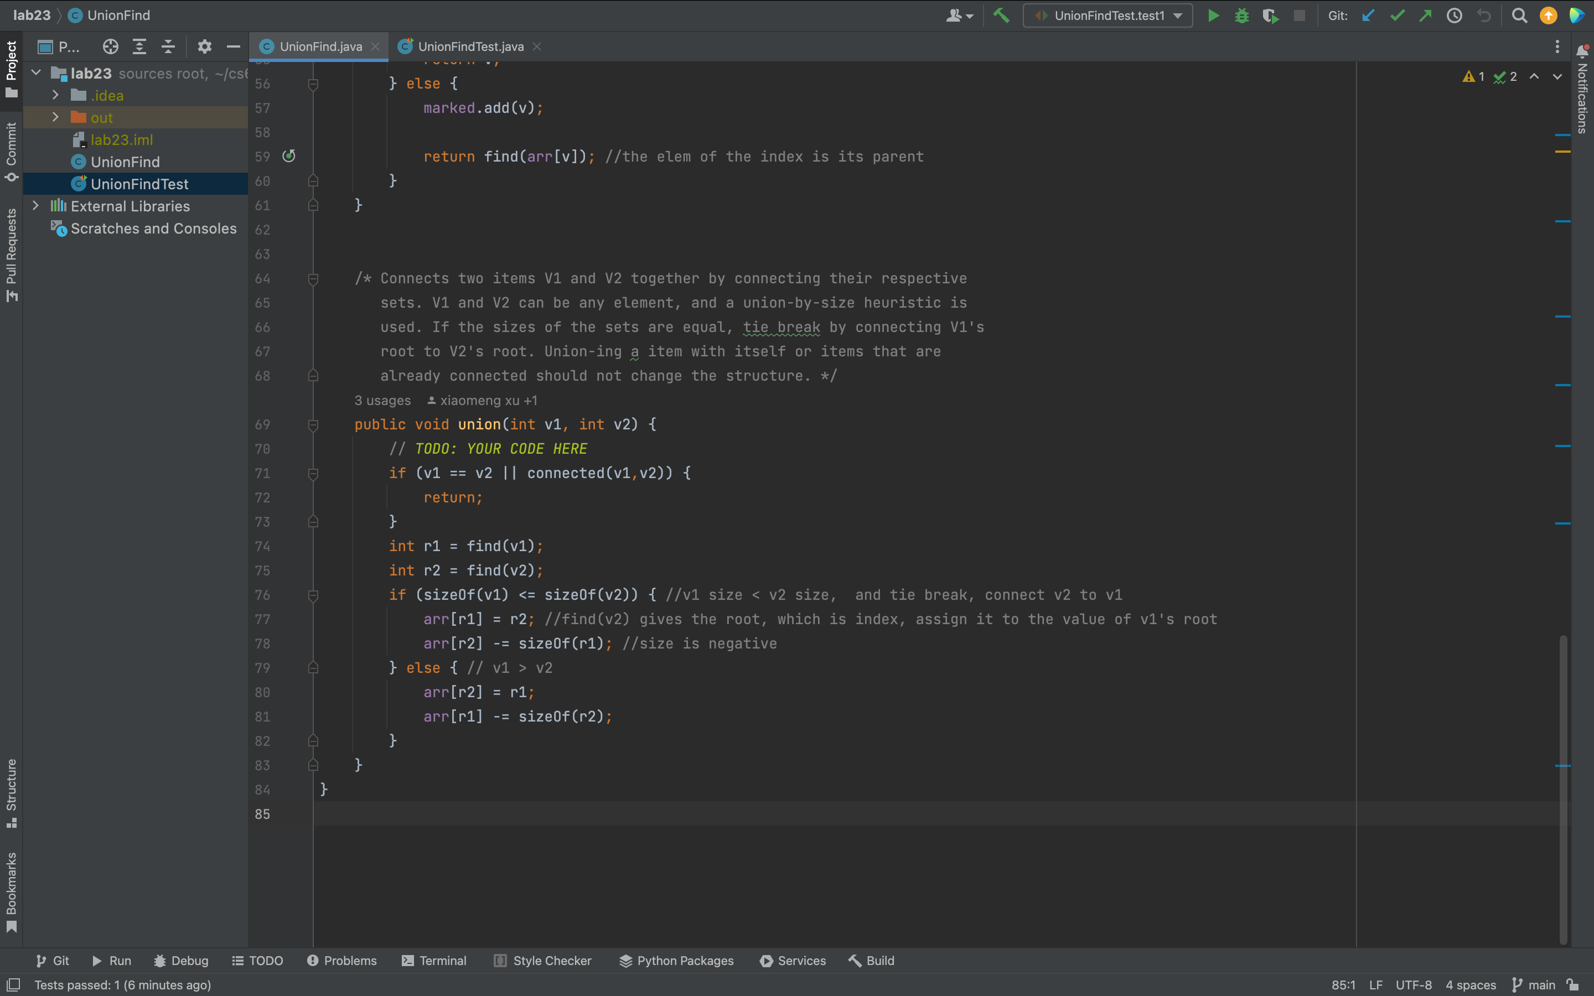
Task: Toggle code folding for the union method on line 69
Action: pyautogui.click(x=313, y=425)
